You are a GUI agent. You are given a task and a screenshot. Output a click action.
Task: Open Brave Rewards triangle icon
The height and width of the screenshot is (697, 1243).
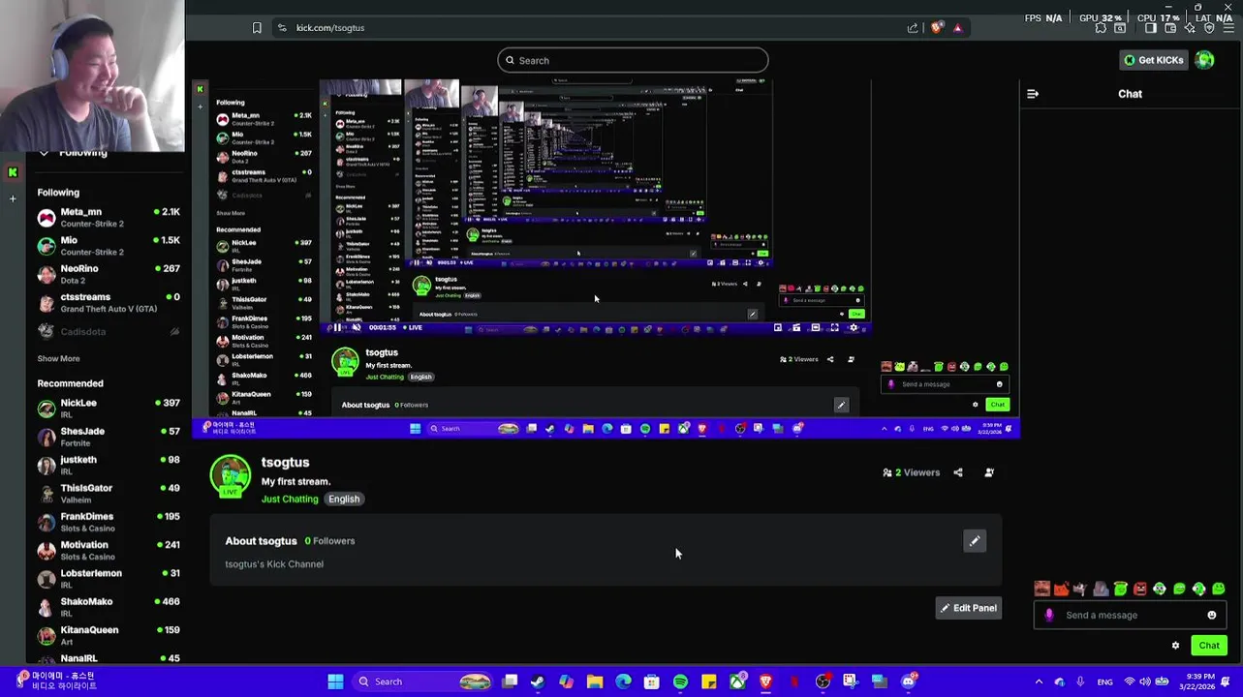[957, 28]
